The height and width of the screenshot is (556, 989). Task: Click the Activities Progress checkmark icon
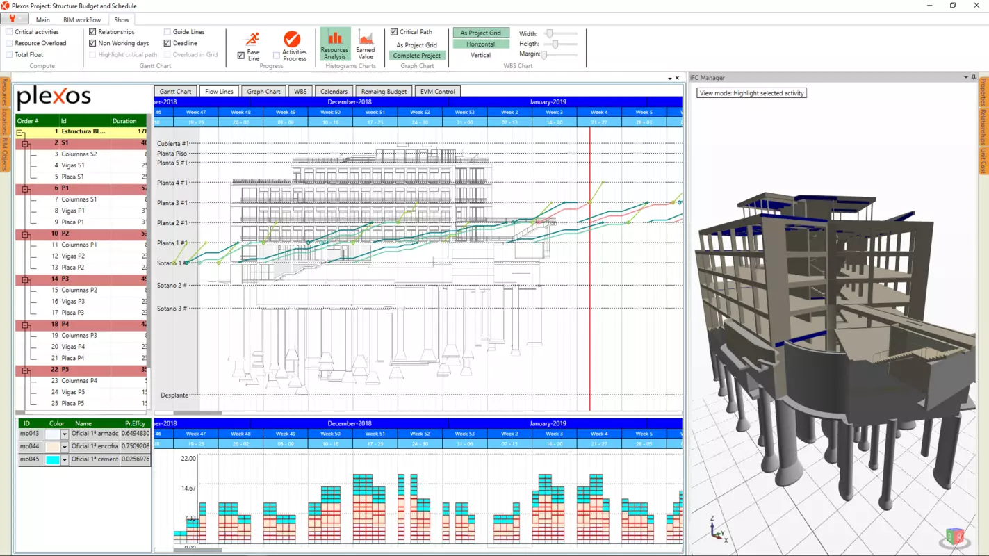click(292, 39)
